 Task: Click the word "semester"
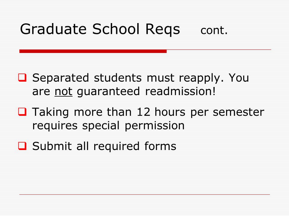pos(238,112)
